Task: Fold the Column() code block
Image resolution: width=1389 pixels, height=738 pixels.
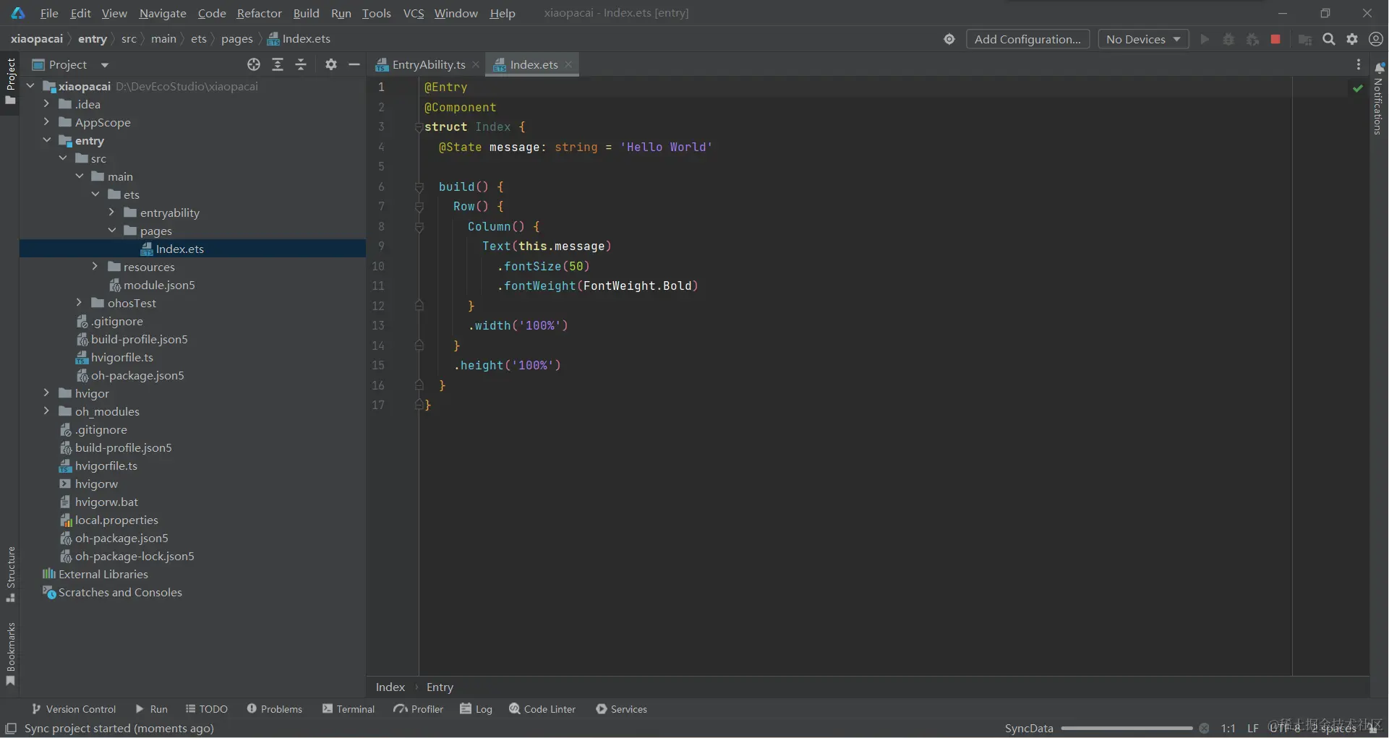Action: pyautogui.click(x=419, y=226)
